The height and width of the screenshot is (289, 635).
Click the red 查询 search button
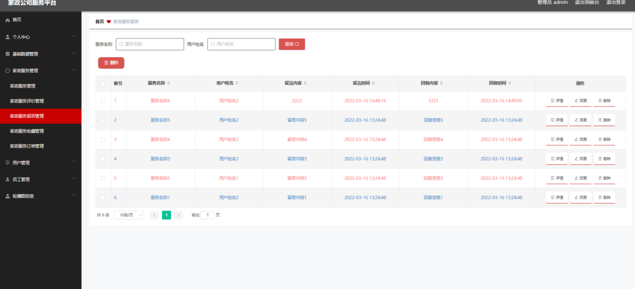tap(292, 44)
